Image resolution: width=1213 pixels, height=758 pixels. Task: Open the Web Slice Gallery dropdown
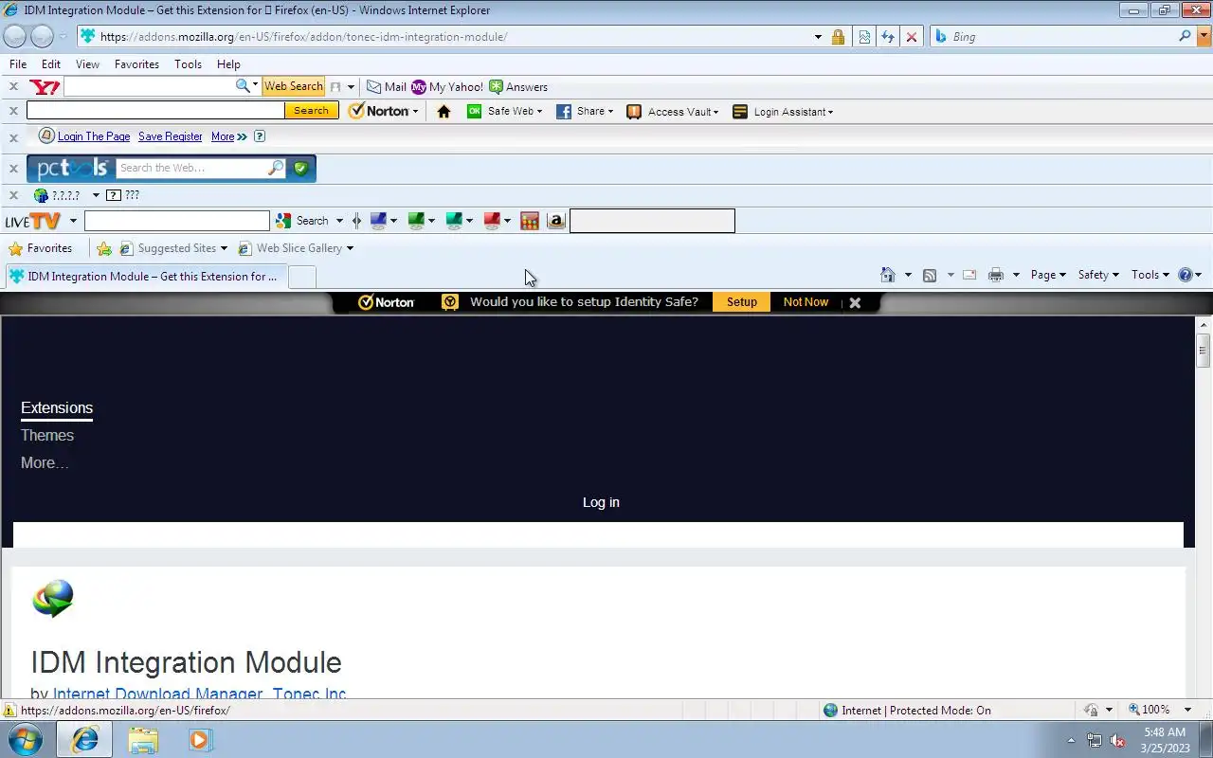tap(296, 248)
